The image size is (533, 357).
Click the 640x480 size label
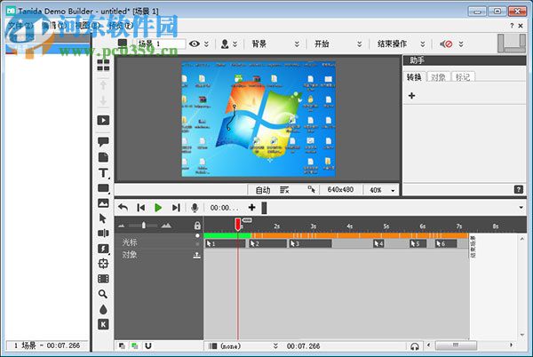[340, 189]
